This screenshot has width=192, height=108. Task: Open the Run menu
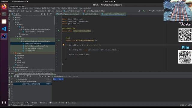point(49,8)
